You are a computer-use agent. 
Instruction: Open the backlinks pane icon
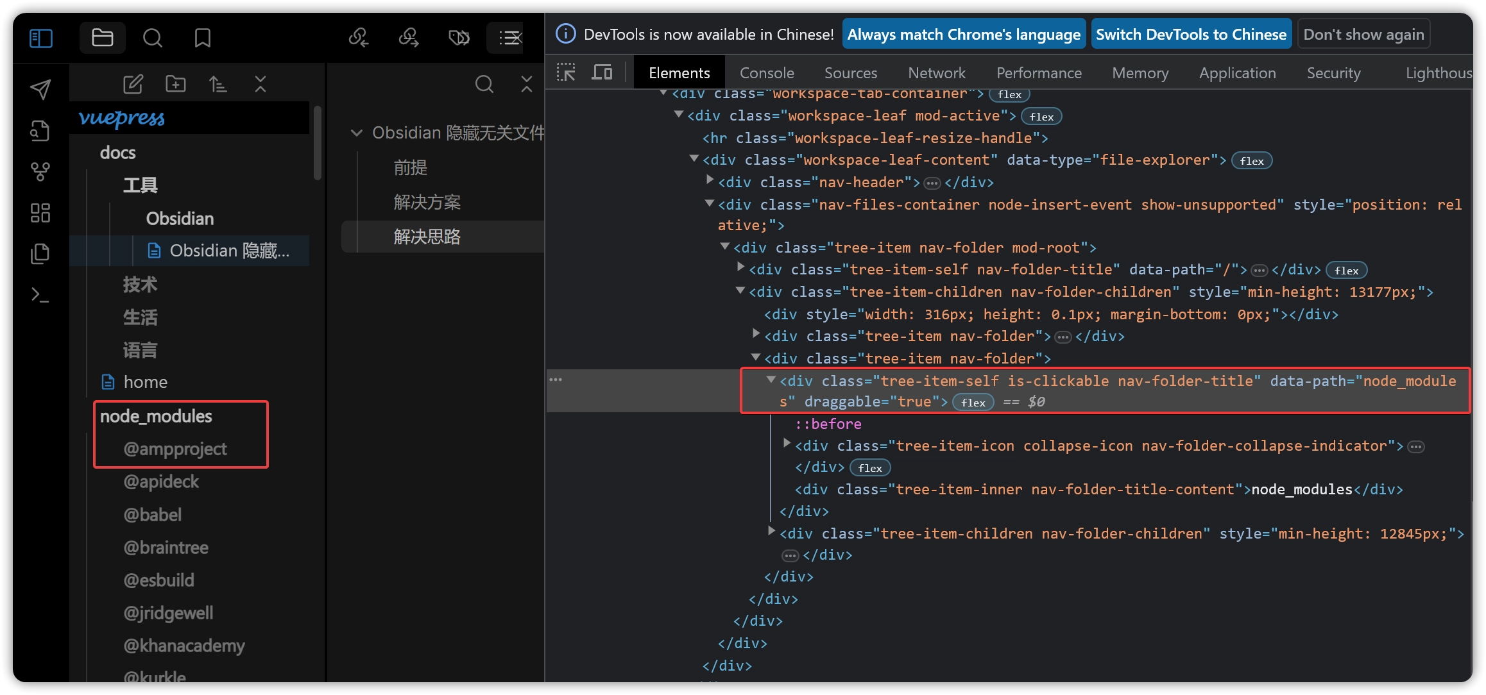pyautogui.click(x=359, y=38)
